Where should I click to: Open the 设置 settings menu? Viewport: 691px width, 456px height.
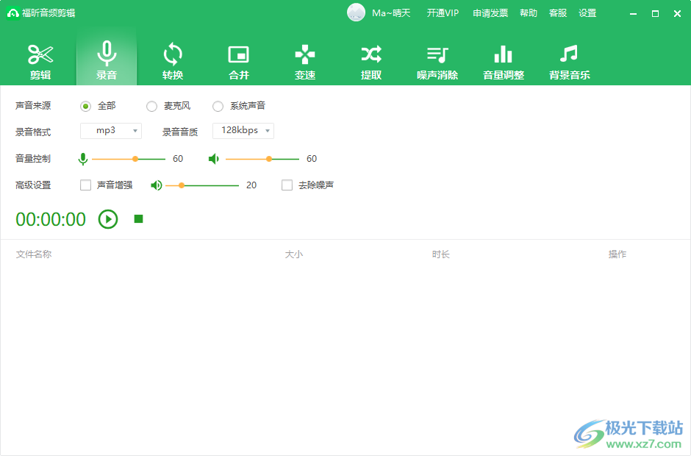point(587,13)
